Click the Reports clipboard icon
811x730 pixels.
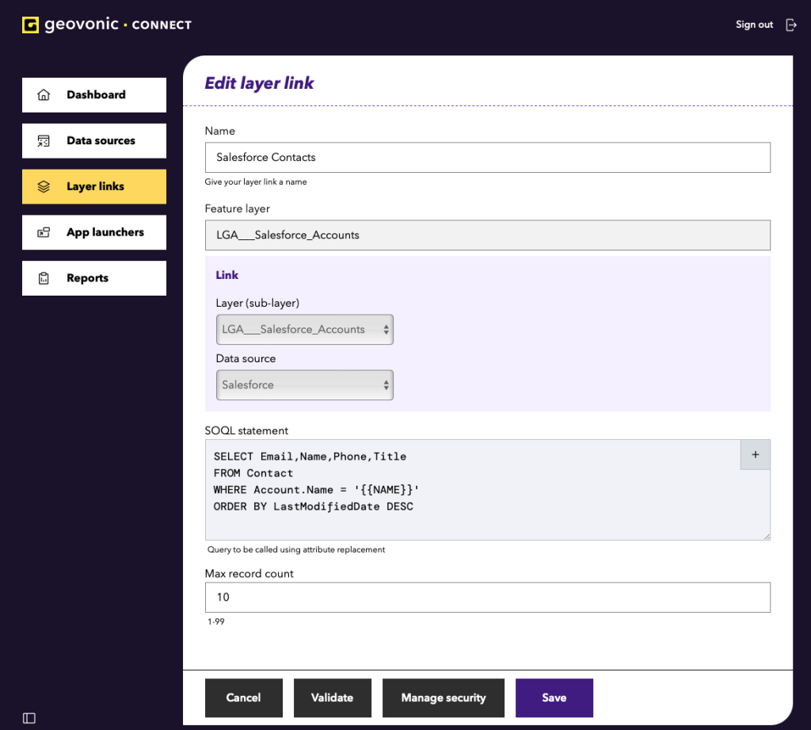click(44, 279)
